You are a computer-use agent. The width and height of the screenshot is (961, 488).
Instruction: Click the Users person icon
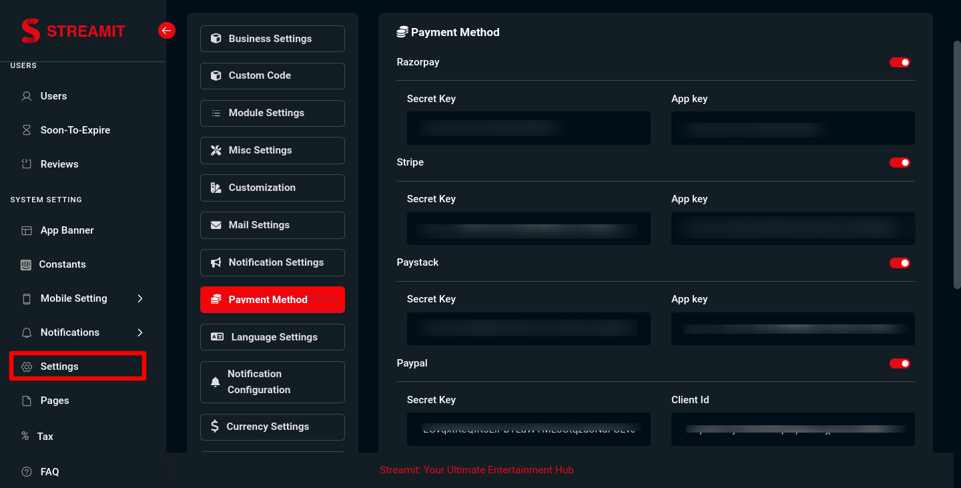point(27,96)
